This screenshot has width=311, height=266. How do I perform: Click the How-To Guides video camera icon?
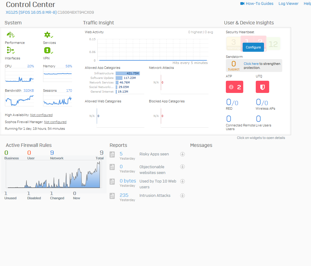tap(242, 4)
